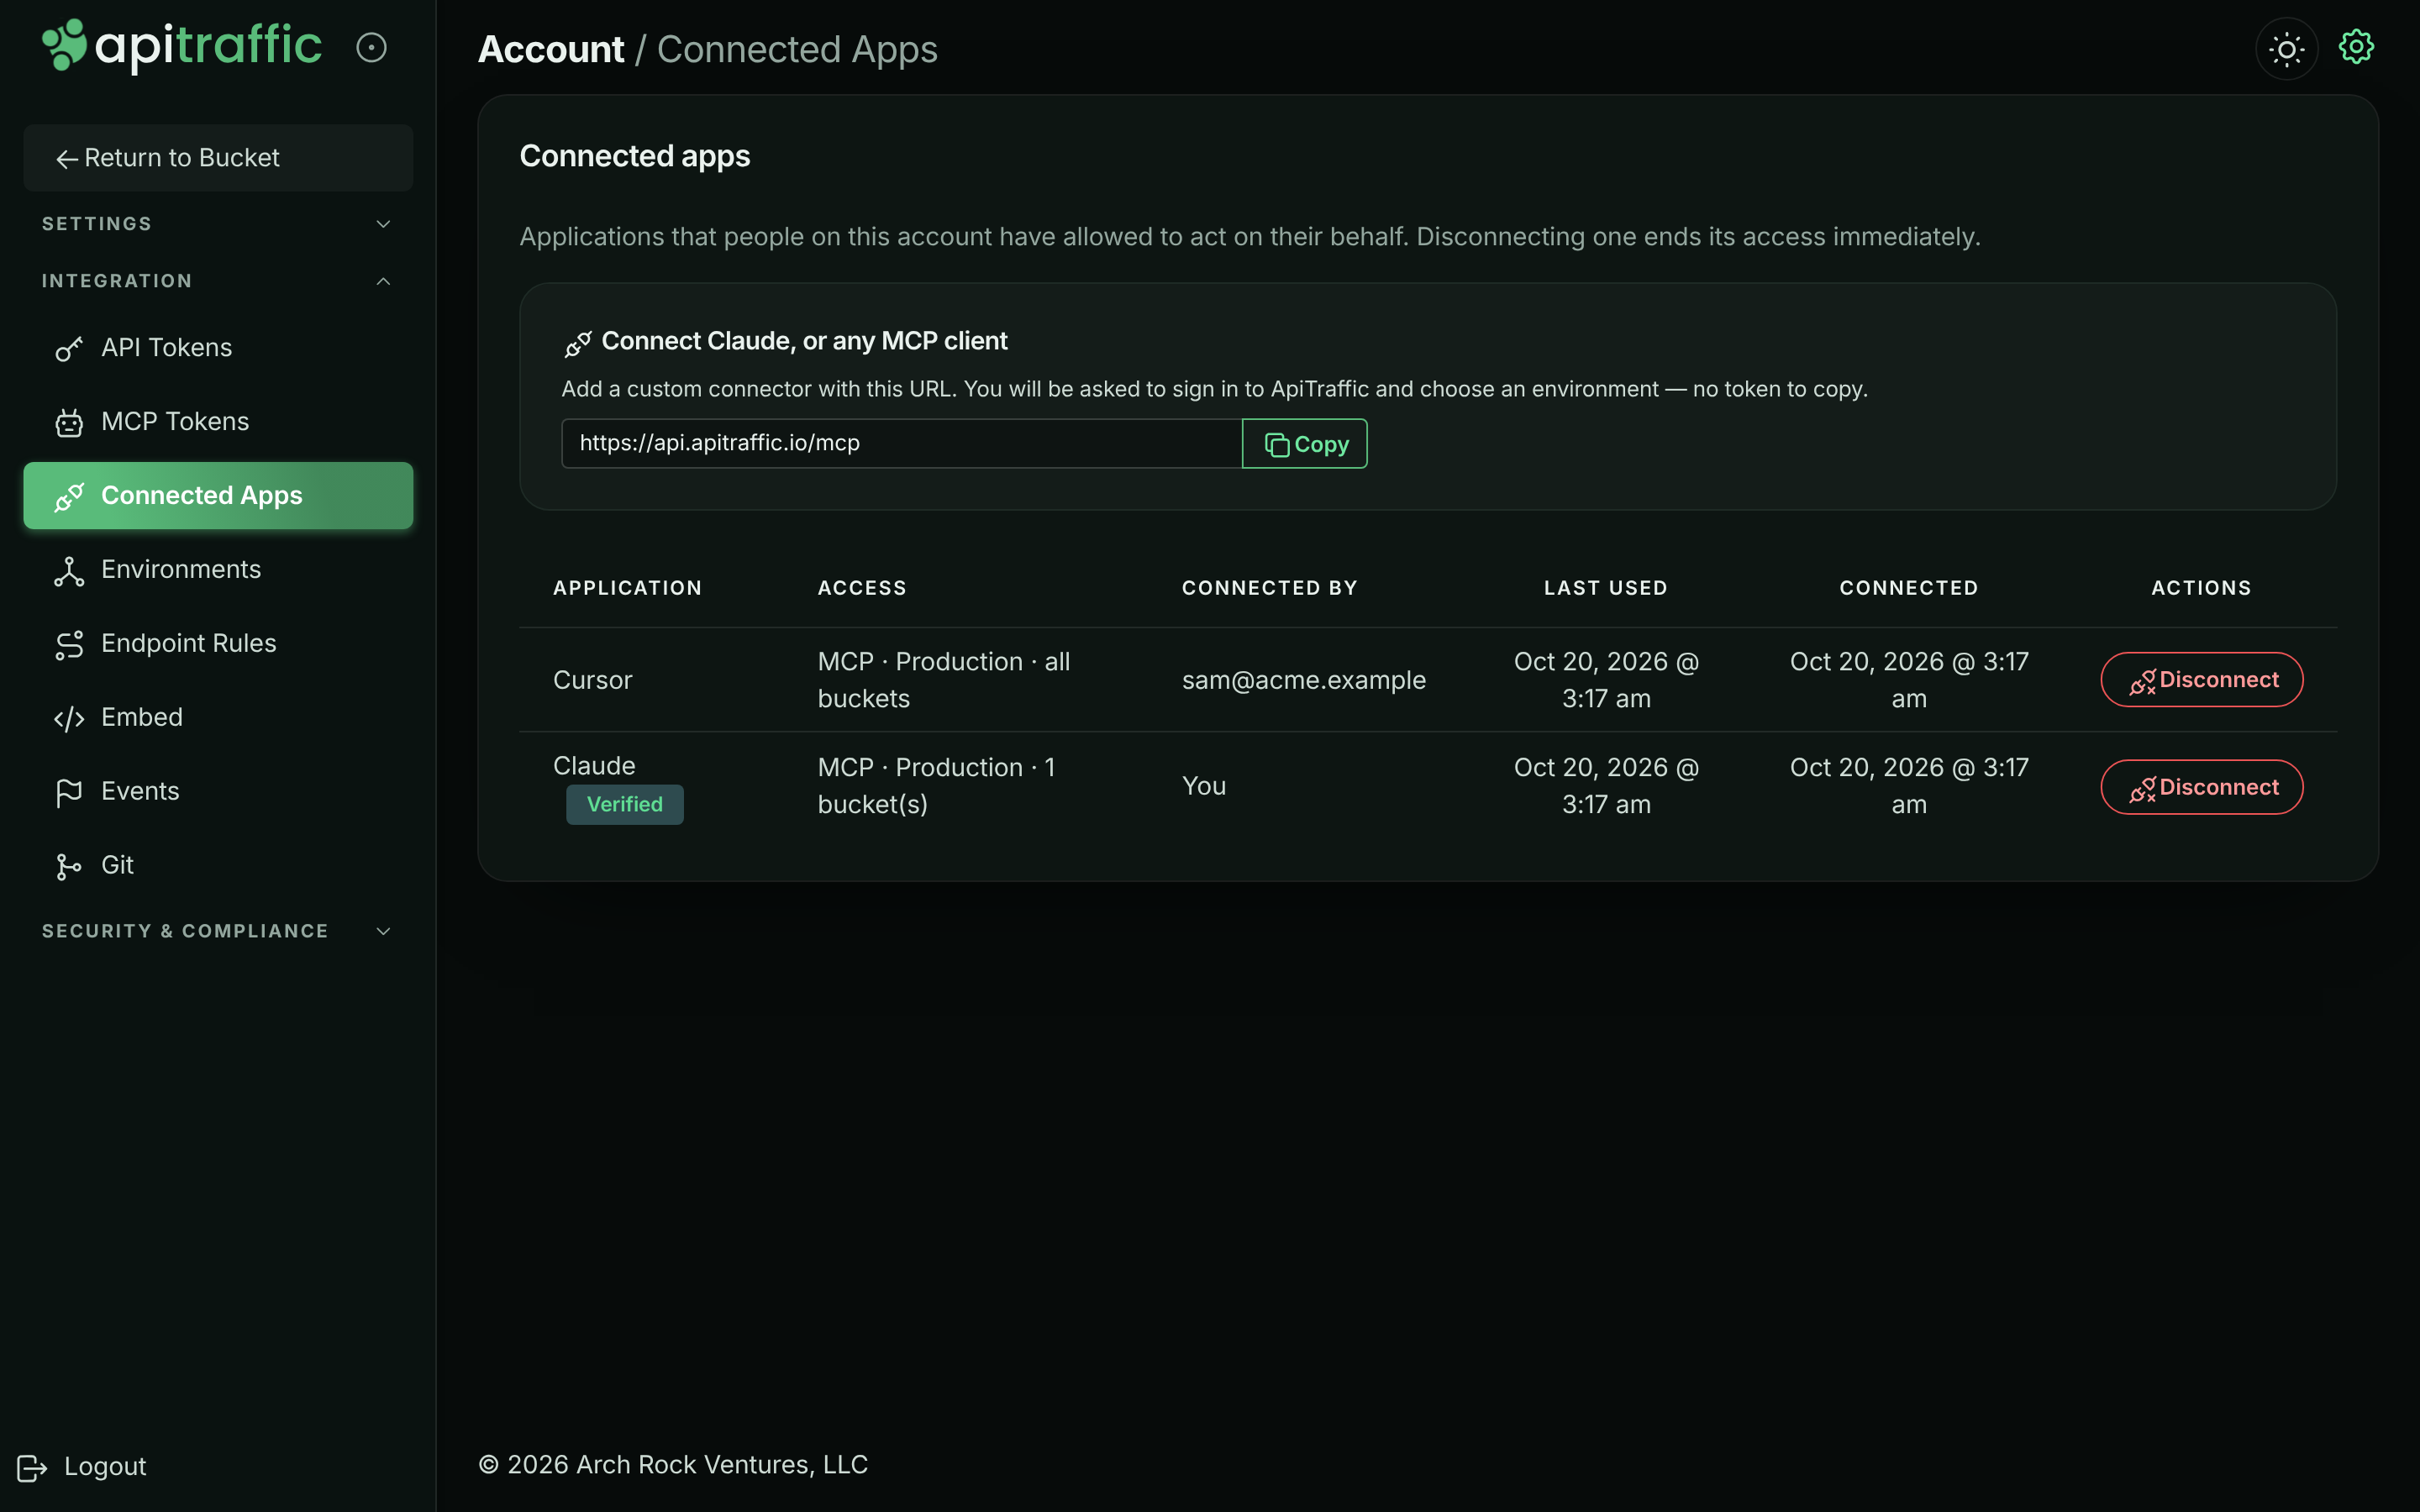Expand the Security & Compliance chevron
The image size is (2420, 1512).
(x=383, y=931)
